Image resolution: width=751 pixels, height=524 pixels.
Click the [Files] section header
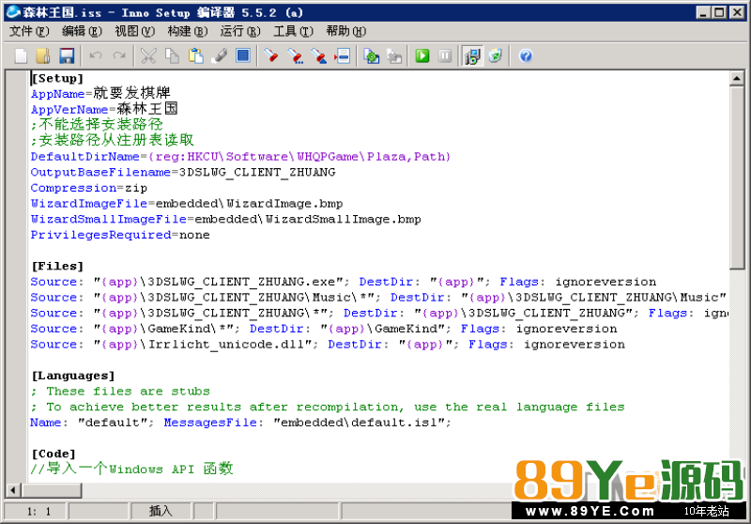57,266
